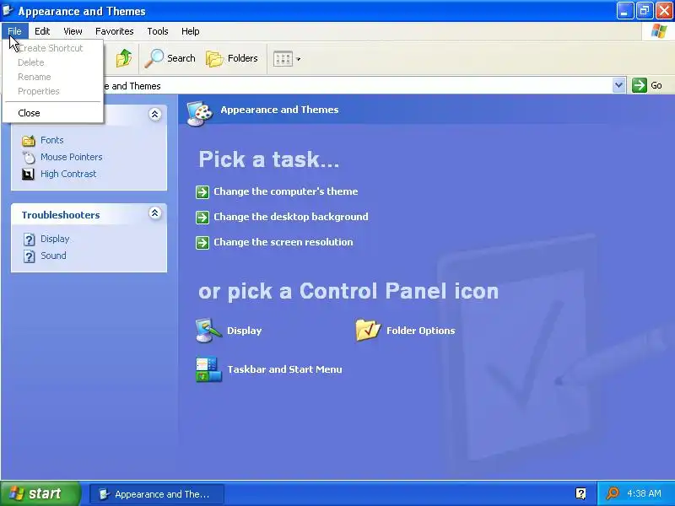Toggle the Folders pane button
675x506 pixels.
[231, 58]
